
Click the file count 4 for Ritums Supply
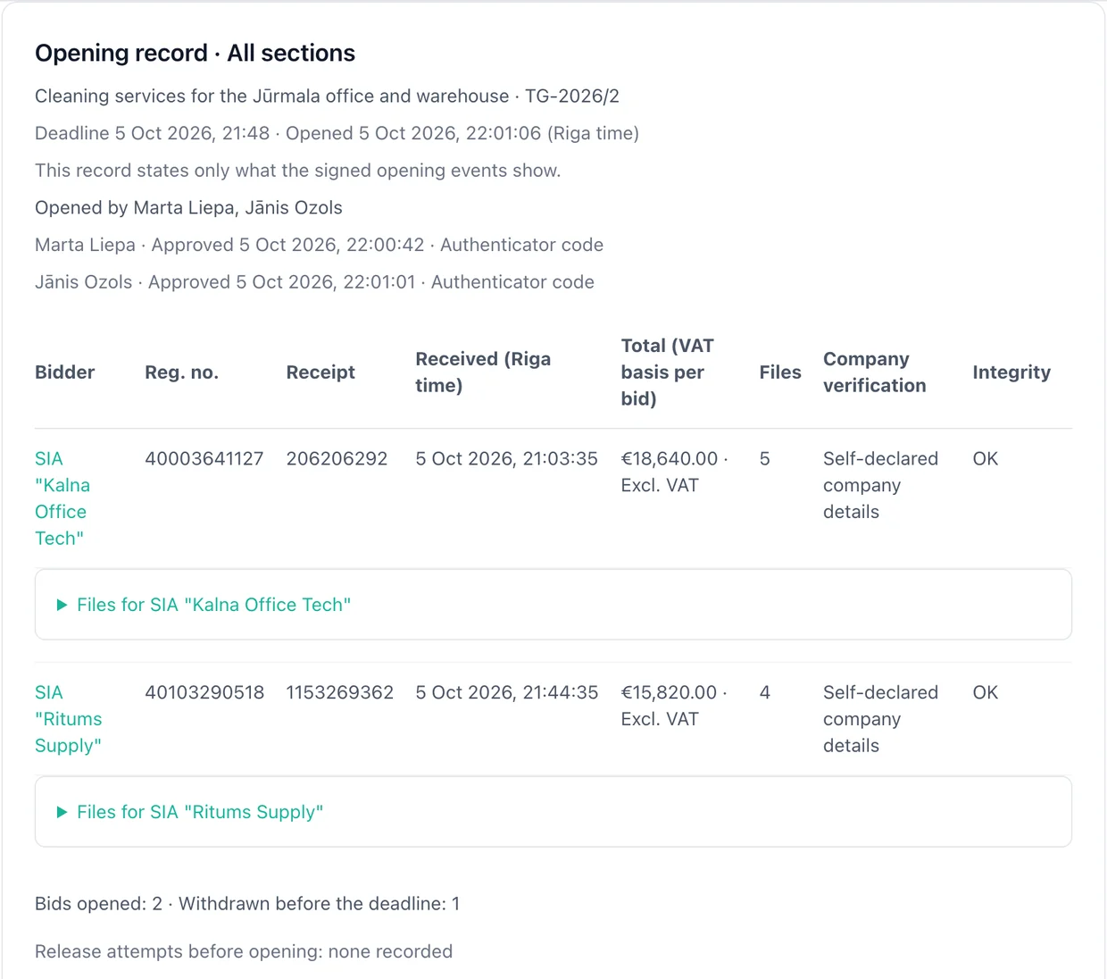pos(765,693)
